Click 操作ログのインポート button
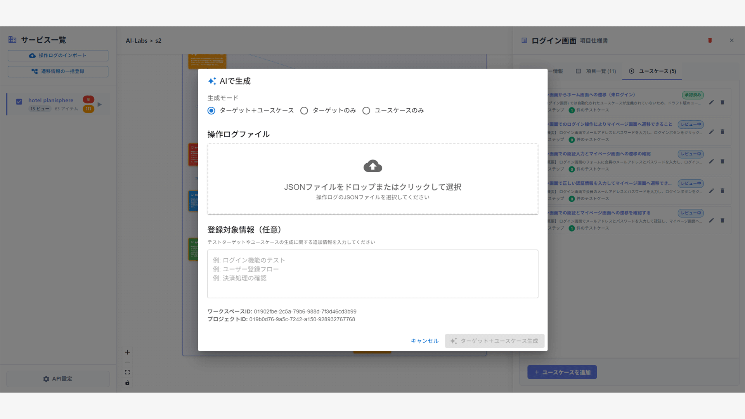Image resolution: width=745 pixels, height=419 pixels. point(58,55)
